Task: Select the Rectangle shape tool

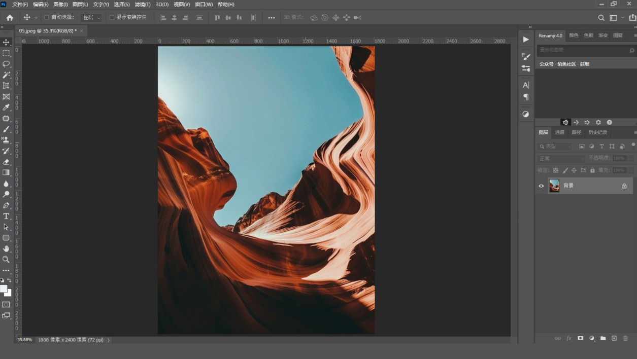Action: point(6,238)
